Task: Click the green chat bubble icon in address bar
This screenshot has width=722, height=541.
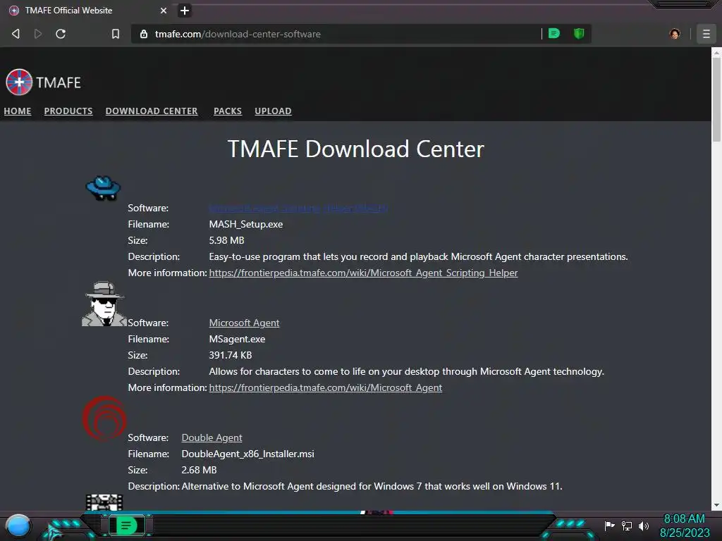Action: [x=554, y=33]
